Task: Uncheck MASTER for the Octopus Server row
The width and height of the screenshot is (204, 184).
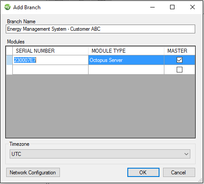Action: pyautogui.click(x=179, y=60)
